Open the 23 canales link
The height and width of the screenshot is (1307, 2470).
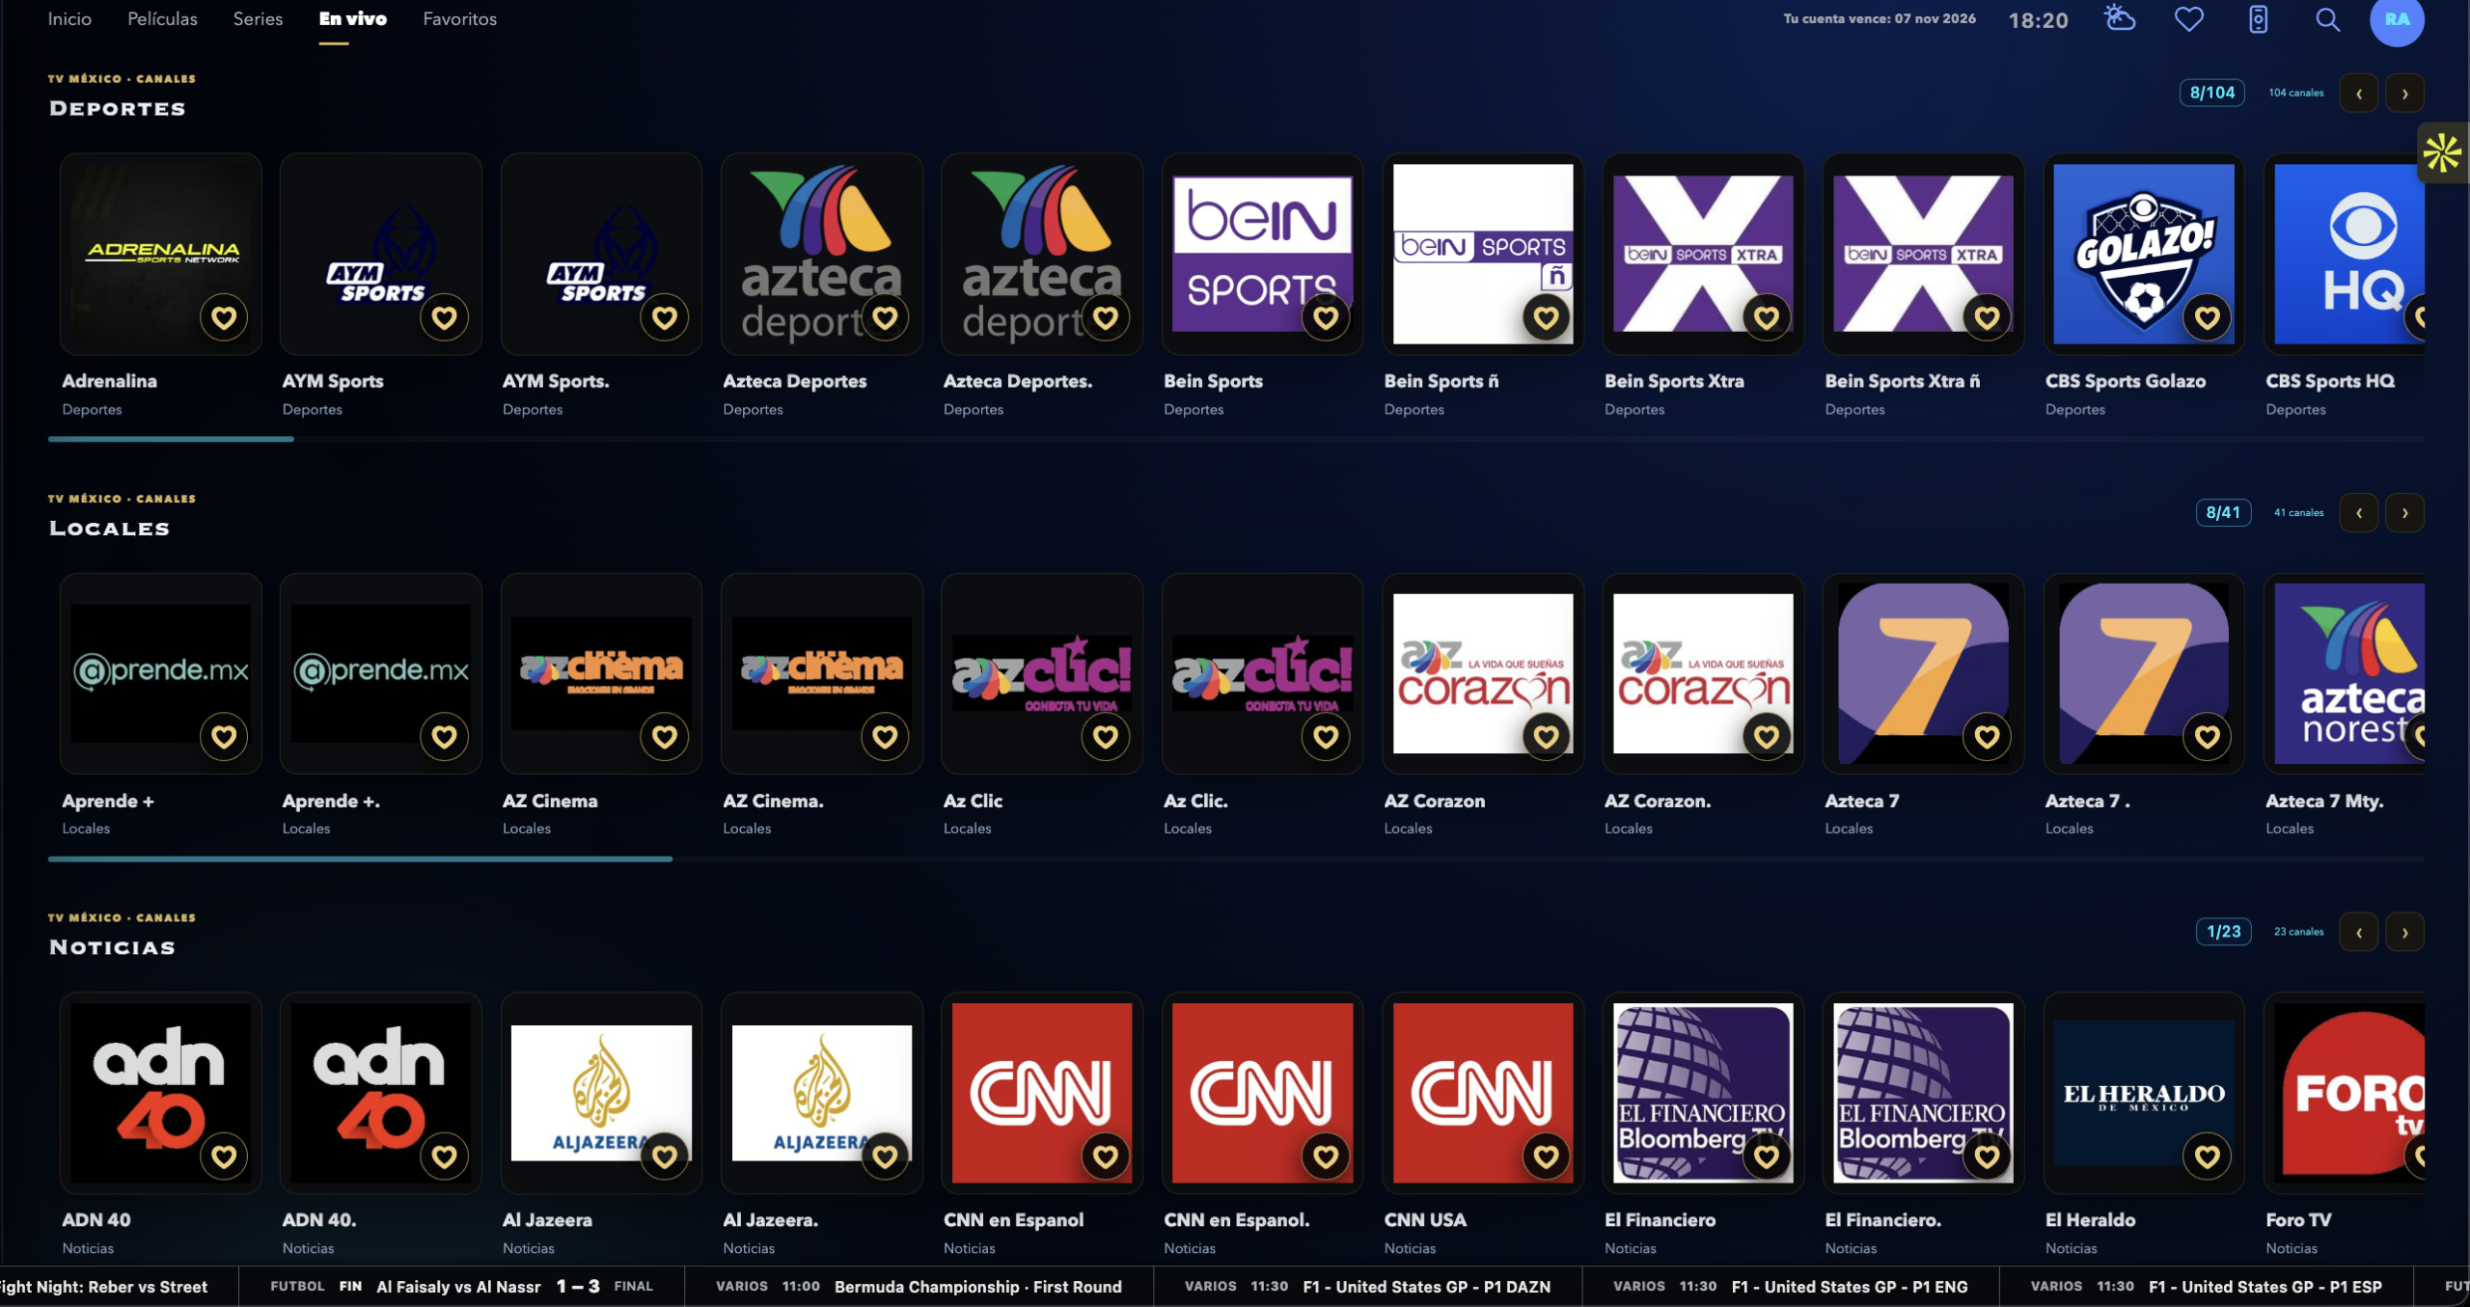[x=2298, y=932]
